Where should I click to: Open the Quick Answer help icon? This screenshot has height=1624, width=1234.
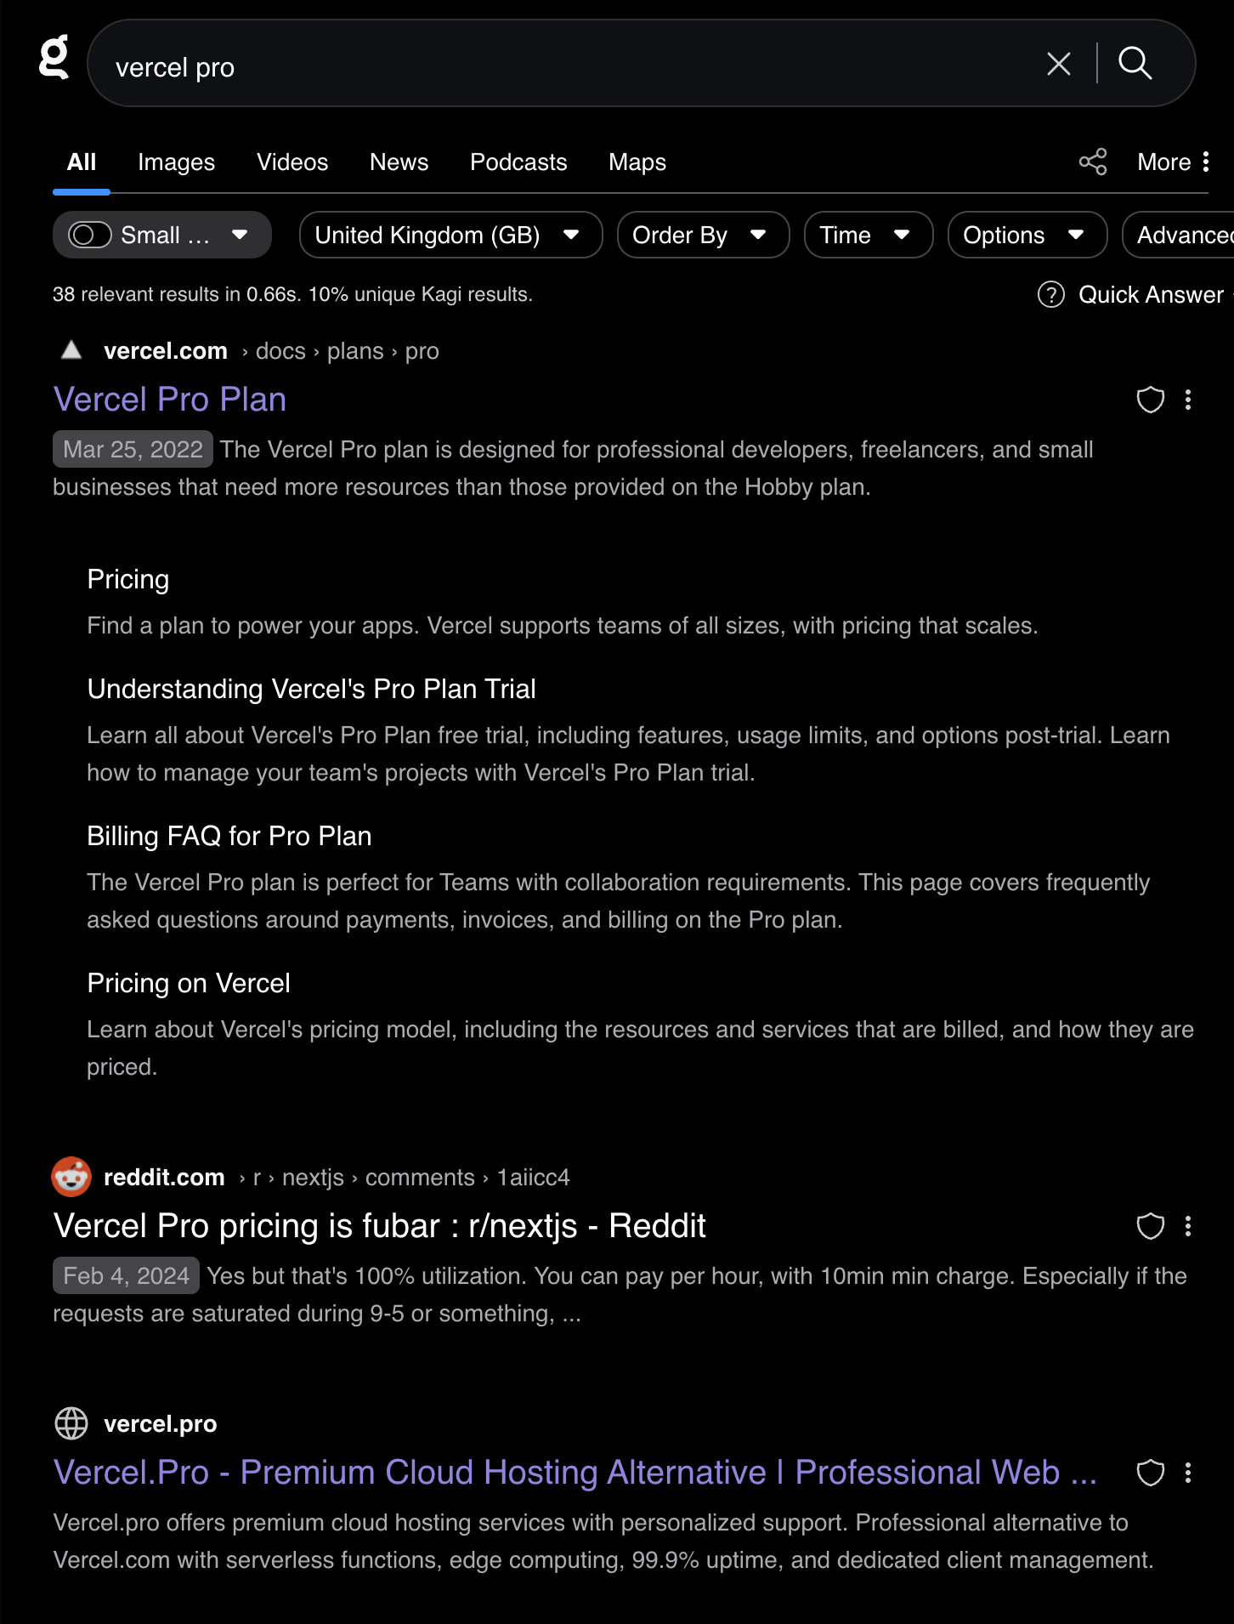(1051, 294)
